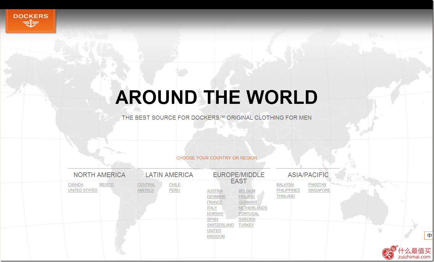Open the Spain country link
Viewport: 434px width, 262px height.
[x=212, y=219]
